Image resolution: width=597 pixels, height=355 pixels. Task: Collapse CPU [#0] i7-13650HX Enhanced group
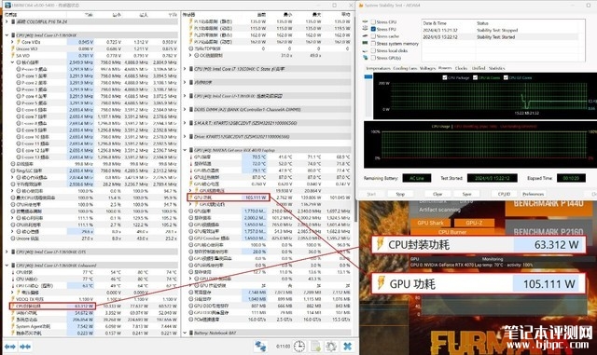[7, 266]
